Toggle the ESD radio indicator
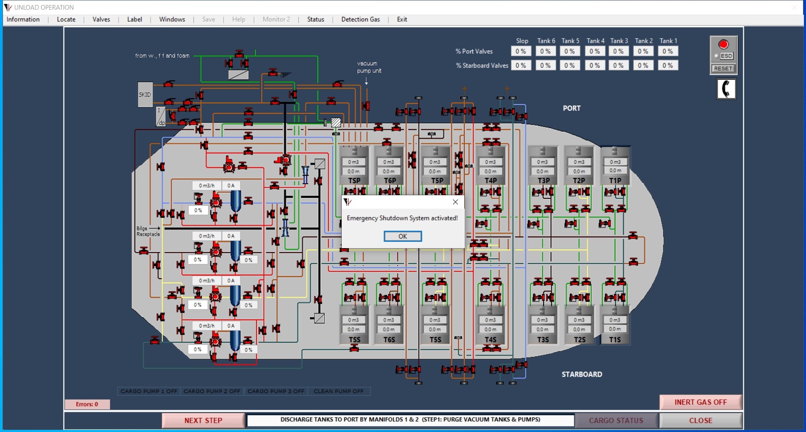 point(716,56)
